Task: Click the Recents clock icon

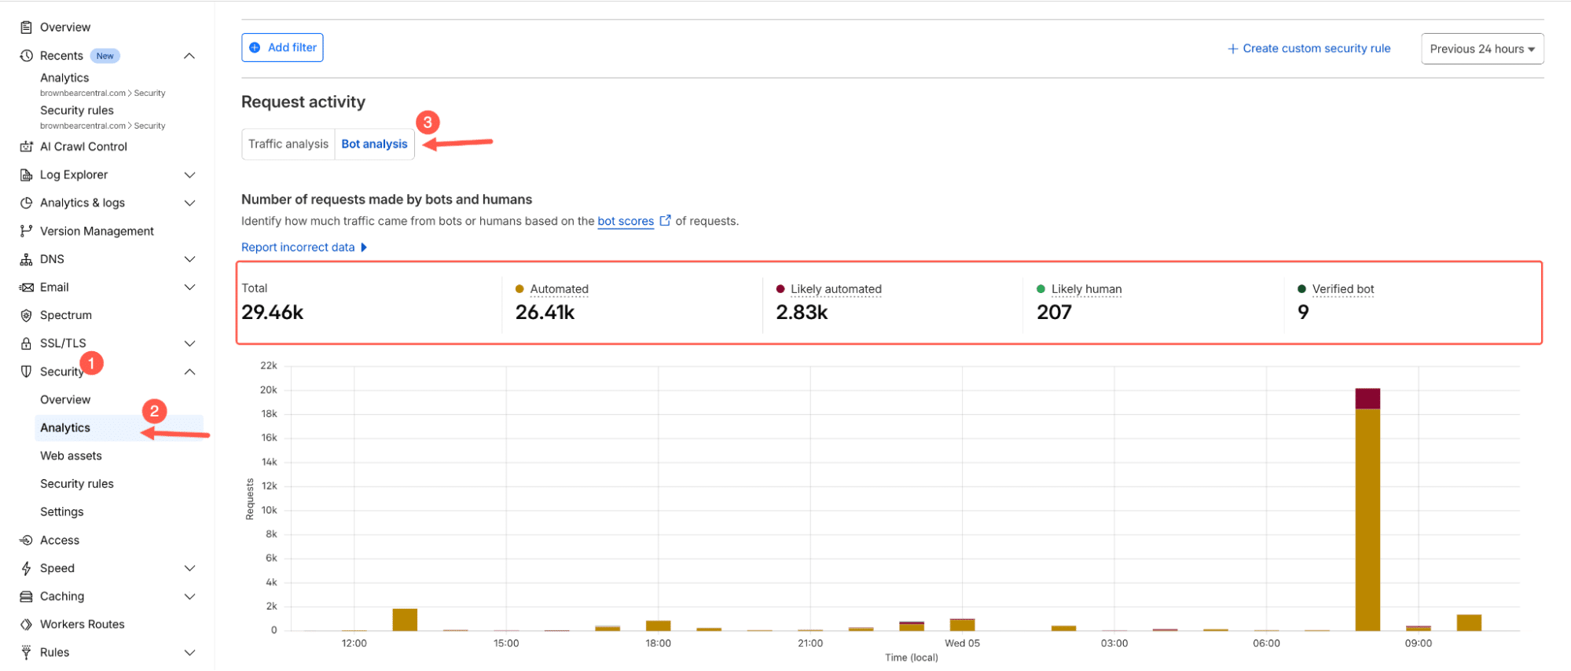Action: (x=26, y=56)
